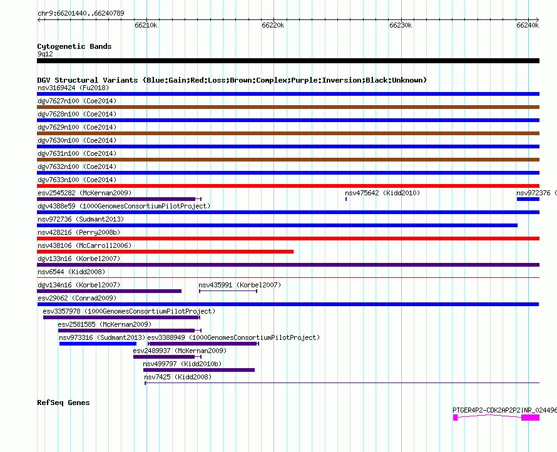Image resolution: width=557 pixels, height=452 pixels.
Task: Select the 66230k ruler position
Action: coord(401,25)
